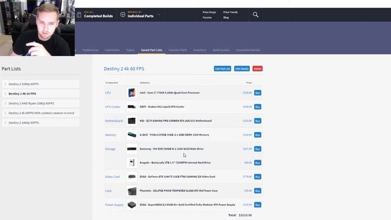Click the EVGA SuperNOVA power supply thumbnail
The image size is (391, 220).
132,205
